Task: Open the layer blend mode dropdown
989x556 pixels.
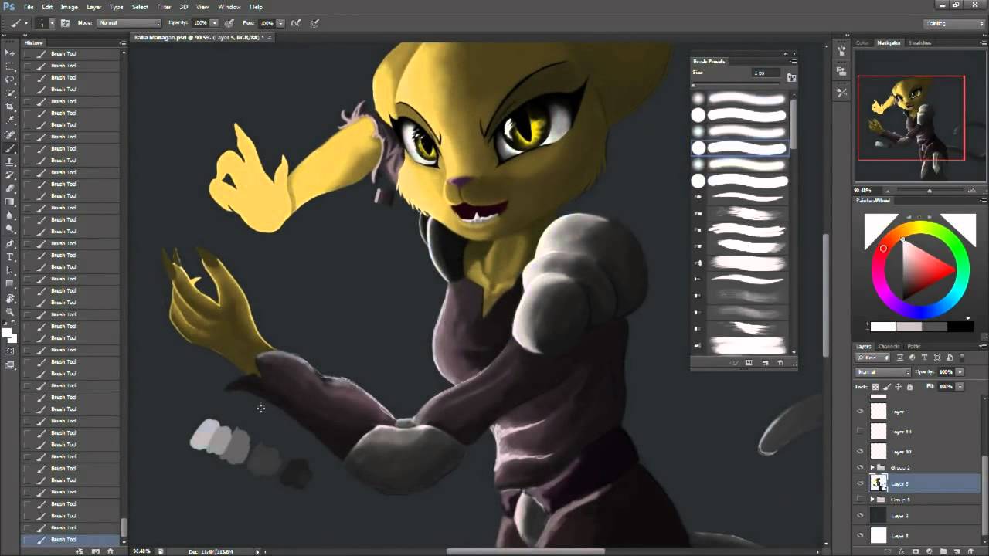Action: [x=883, y=372]
